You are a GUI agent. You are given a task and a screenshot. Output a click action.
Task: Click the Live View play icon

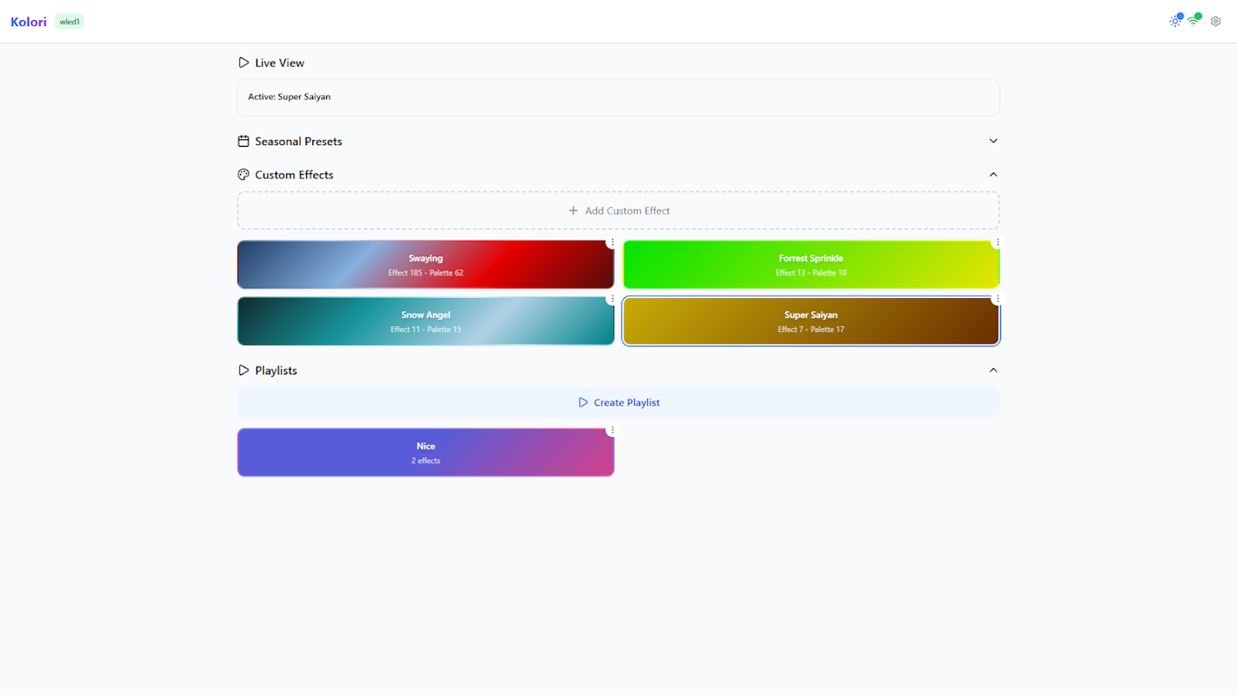[244, 63]
